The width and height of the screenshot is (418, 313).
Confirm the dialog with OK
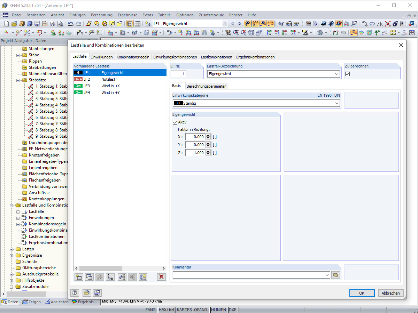click(362, 293)
